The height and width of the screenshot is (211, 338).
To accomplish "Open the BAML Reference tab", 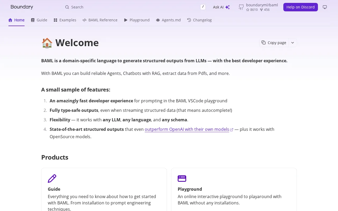I will (x=100, y=20).
